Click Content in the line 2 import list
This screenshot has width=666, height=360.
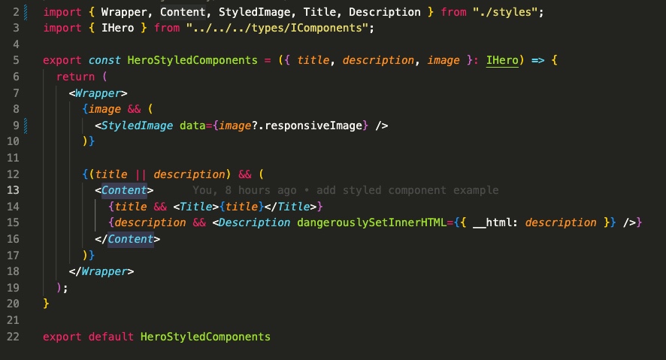183,12
